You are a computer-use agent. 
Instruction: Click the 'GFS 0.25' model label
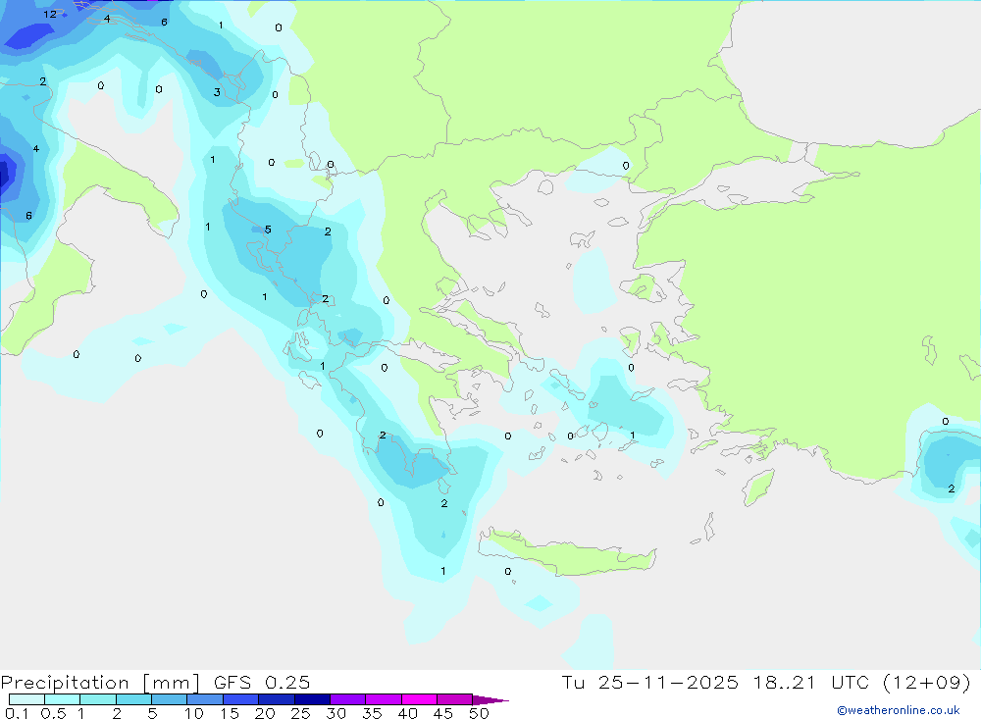[x=262, y=683]
